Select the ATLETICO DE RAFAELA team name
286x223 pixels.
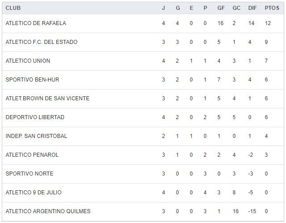coord(36,23)
